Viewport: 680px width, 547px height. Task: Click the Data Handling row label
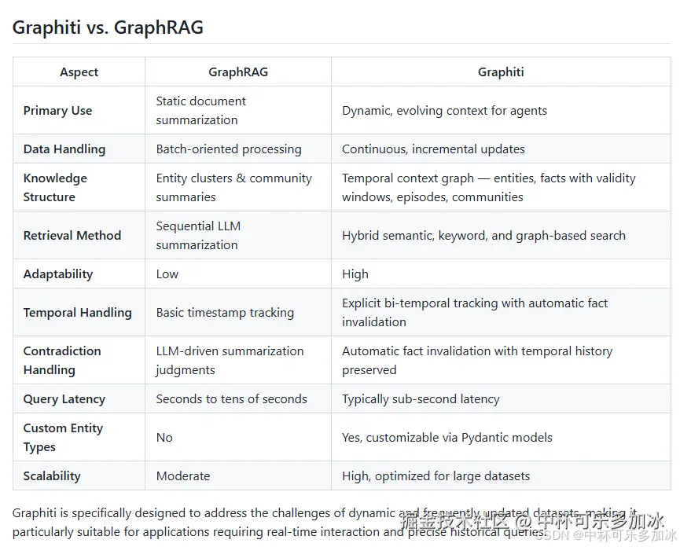(64, 149)
